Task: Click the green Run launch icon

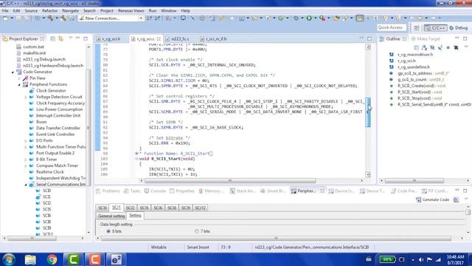Action: [309, 18]
